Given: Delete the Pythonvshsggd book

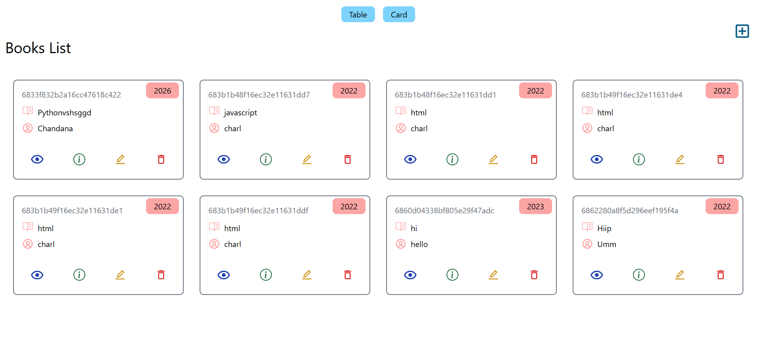Looking at the screenshot, I should click(161, 159).
